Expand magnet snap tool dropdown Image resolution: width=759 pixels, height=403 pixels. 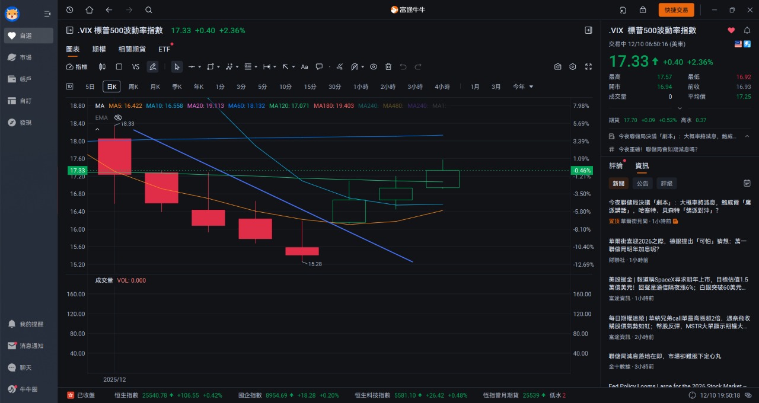(362, 67)
